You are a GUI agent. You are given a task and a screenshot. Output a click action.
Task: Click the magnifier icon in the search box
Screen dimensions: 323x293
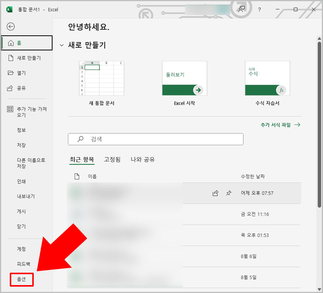(80, 139)
